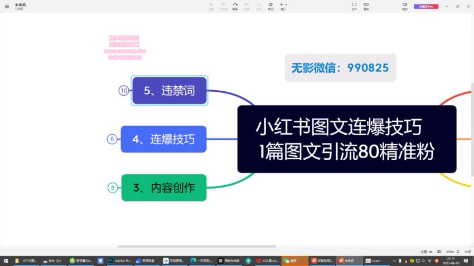Toggle the Format (格式) side panel
474x266 pixels.
405,6
